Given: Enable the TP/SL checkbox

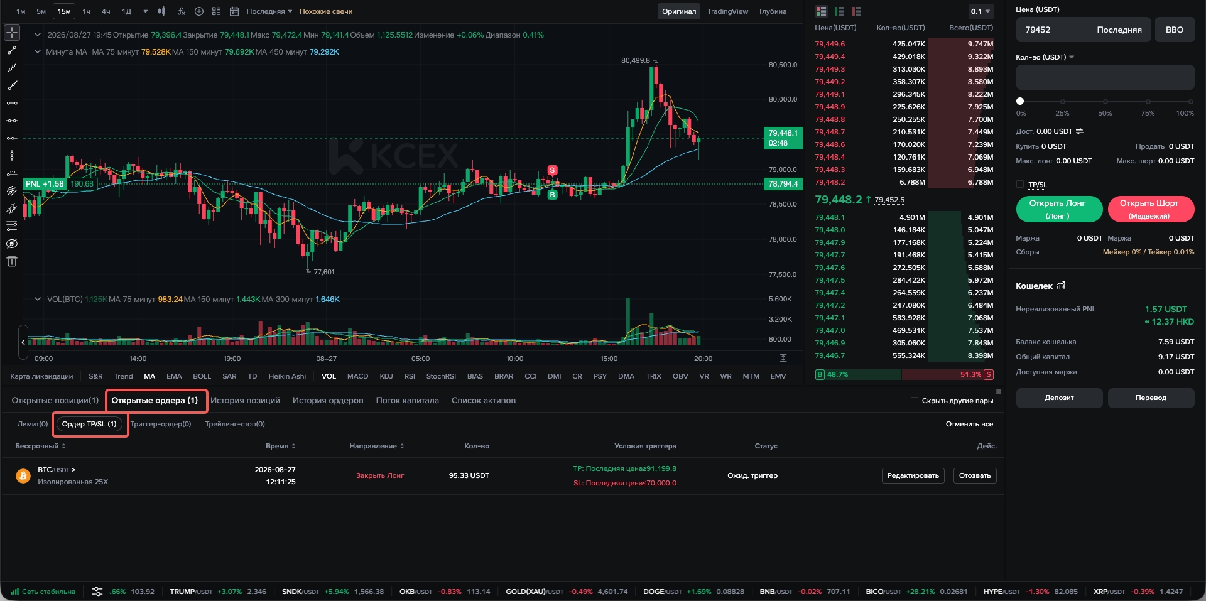Looking at the screenshot, I should 1020,185.
